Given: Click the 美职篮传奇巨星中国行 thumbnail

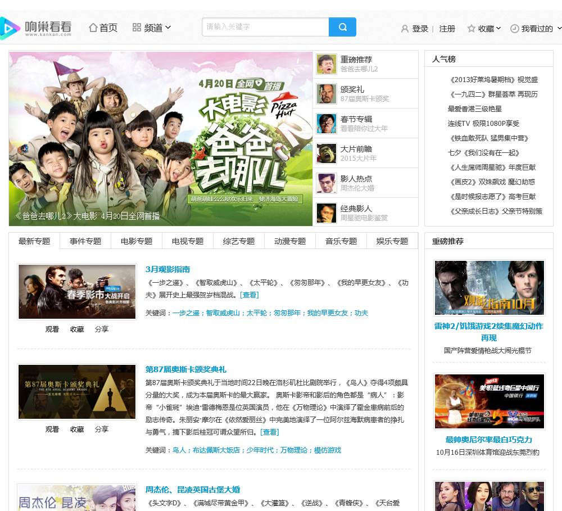Looking at the screenshot, I should 490,401.
